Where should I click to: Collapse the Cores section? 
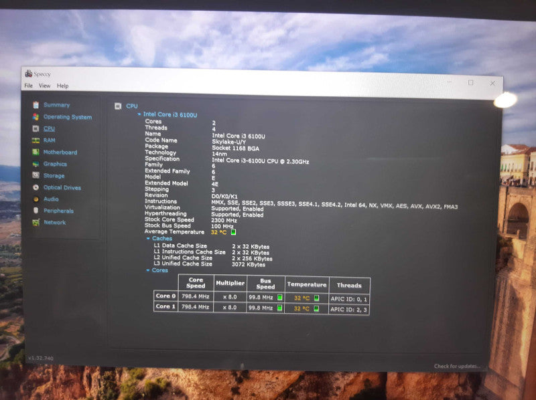tap(147, 270)
